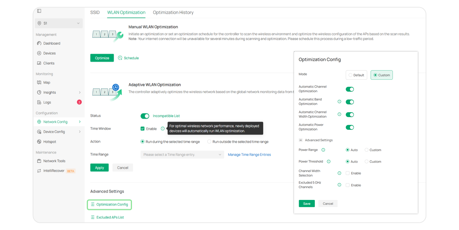
Task: Select Run during the selected time range
Action: click(x=142, y=142)
